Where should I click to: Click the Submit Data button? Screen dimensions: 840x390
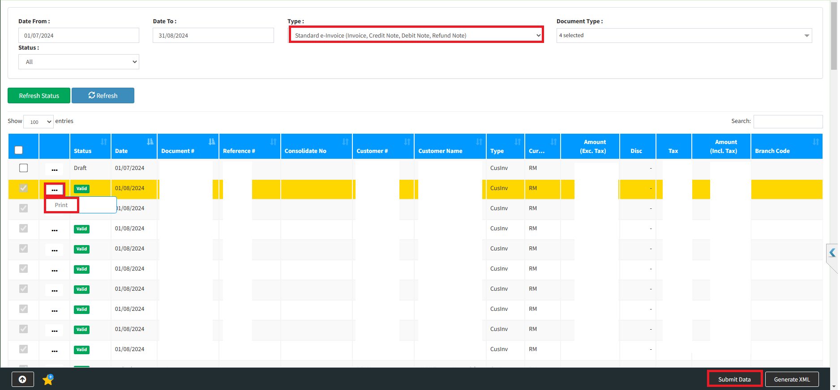click(x=734, y=379)
